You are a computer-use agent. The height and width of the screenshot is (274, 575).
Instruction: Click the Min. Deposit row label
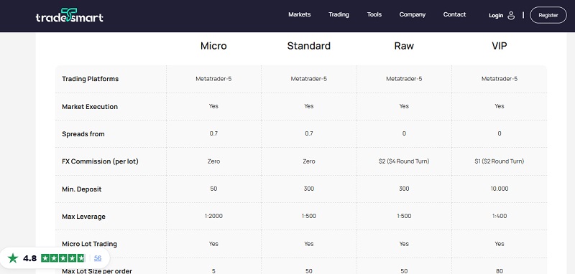click(82, 189)
